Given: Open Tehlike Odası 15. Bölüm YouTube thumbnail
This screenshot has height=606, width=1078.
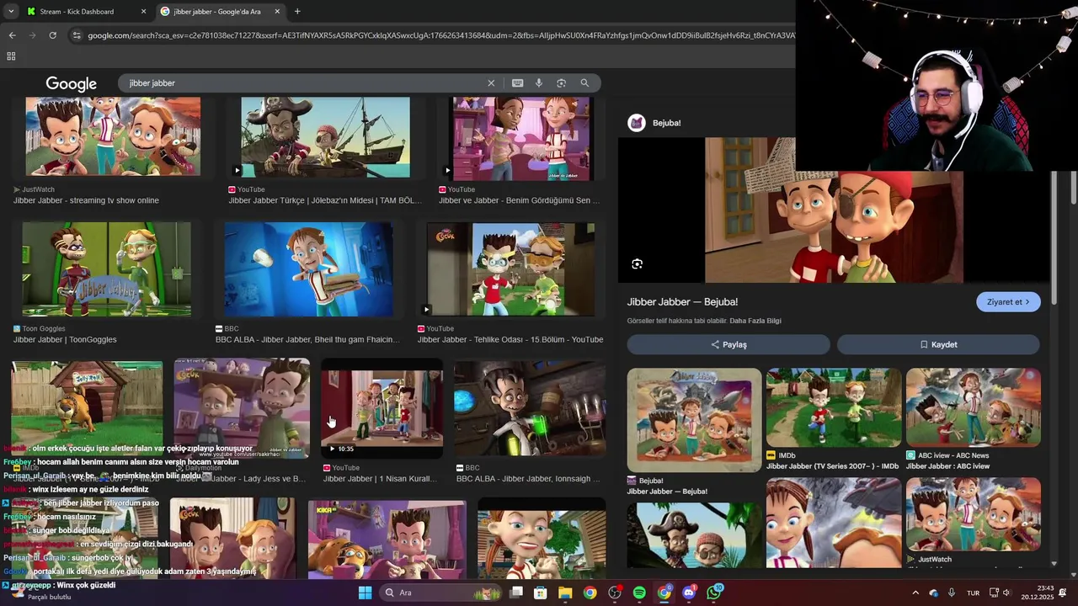Looking at the screenshot, I should pos(510,269).
